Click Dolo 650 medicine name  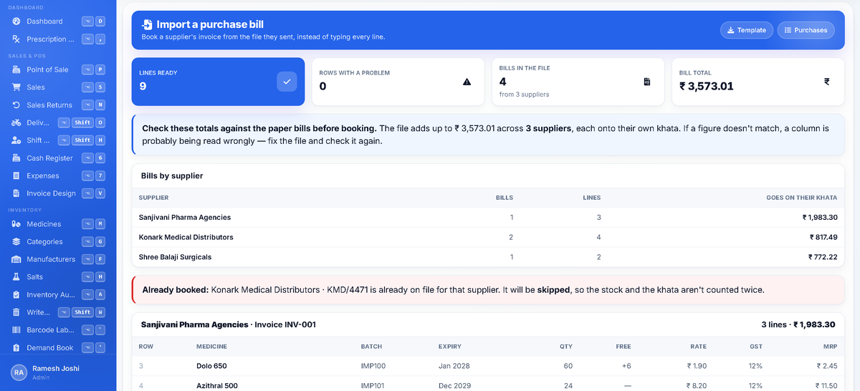[211, 366]
